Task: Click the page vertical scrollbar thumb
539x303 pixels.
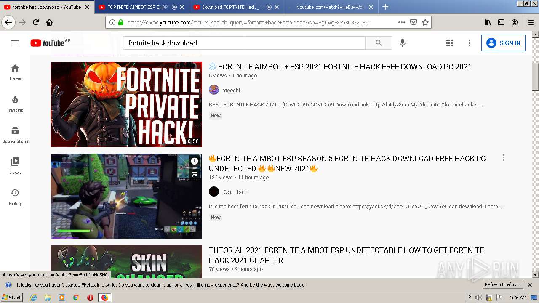Action: tap(535, 77)
